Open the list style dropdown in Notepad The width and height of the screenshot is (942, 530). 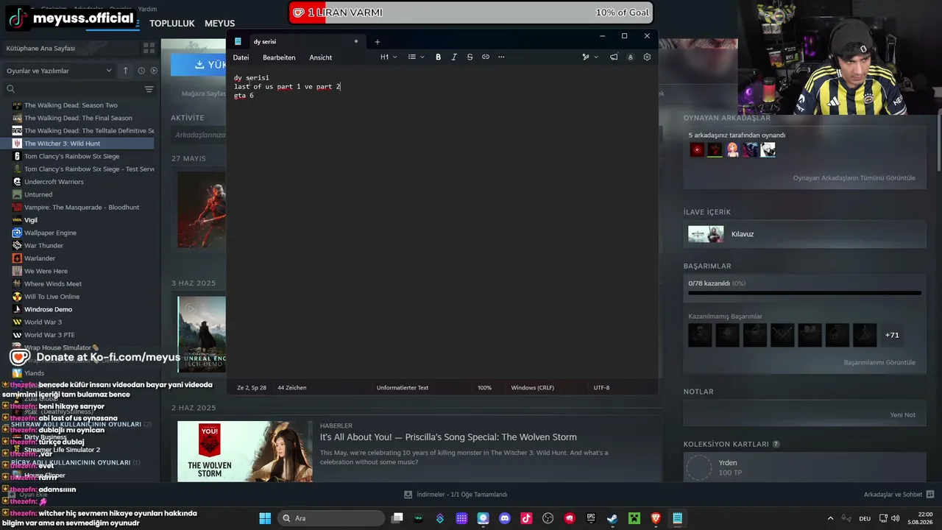click(x=417, y=57)
